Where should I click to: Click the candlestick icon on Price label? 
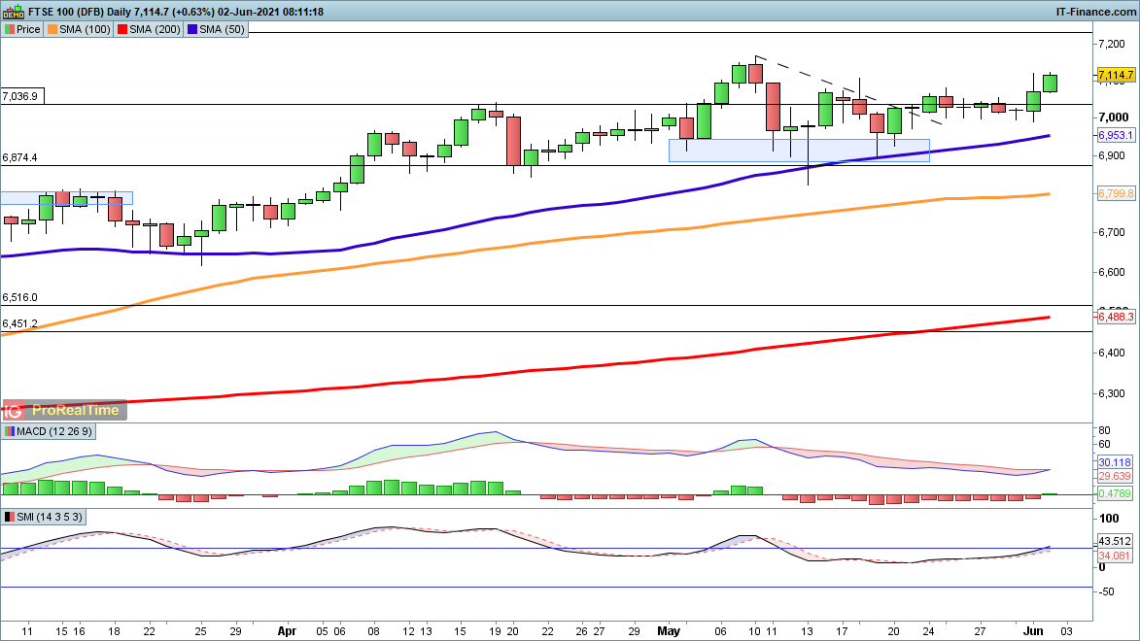[10, 29]
